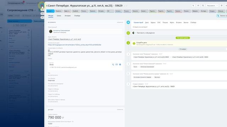Click the slider close button near cursor
Screen dimensions: 227x127
(x=42, y=6)
